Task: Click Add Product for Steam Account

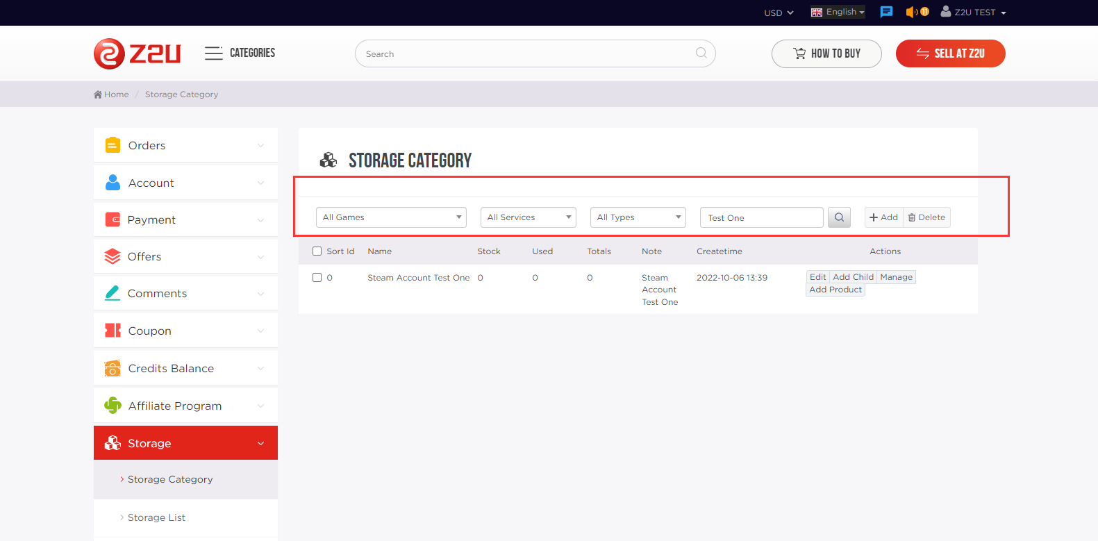Action: point(835,290)
